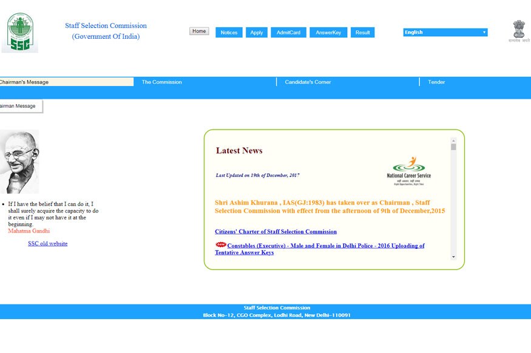
Task: Click the 'Last Updated on 19th of December, 2017' text
Action: coord(258,176)
